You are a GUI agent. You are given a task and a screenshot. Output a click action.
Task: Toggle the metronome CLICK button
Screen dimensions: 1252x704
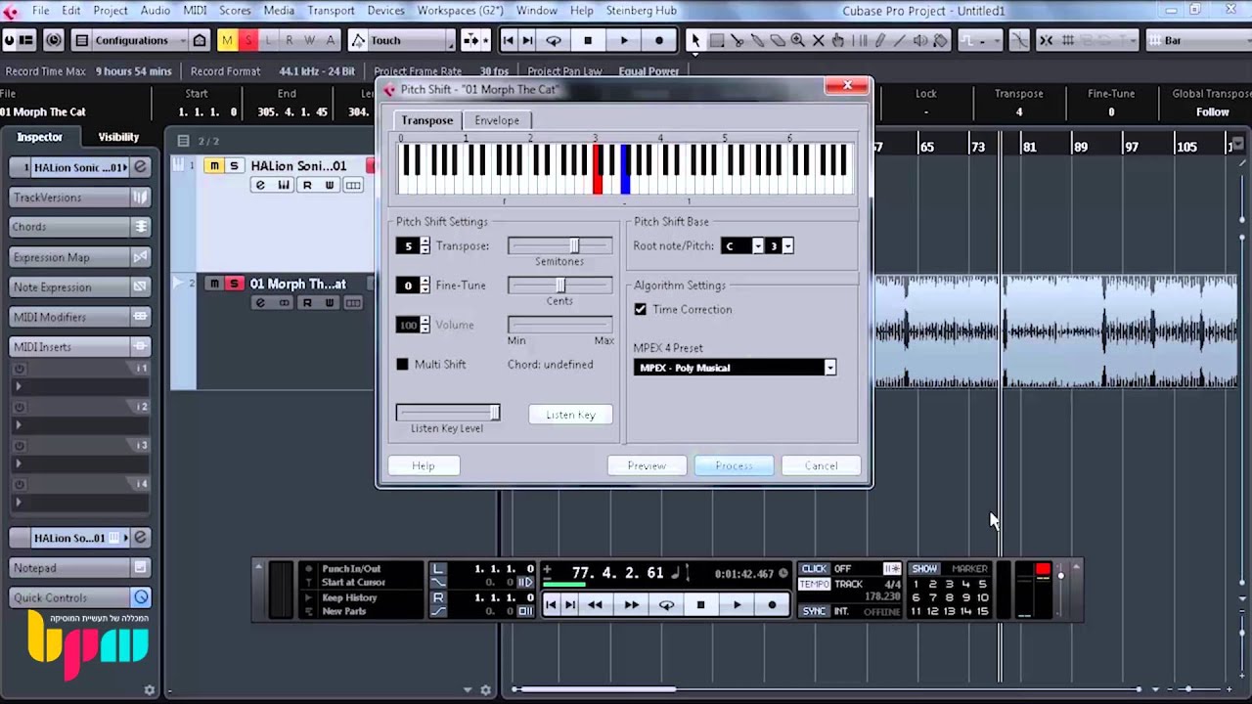[814, 569]
